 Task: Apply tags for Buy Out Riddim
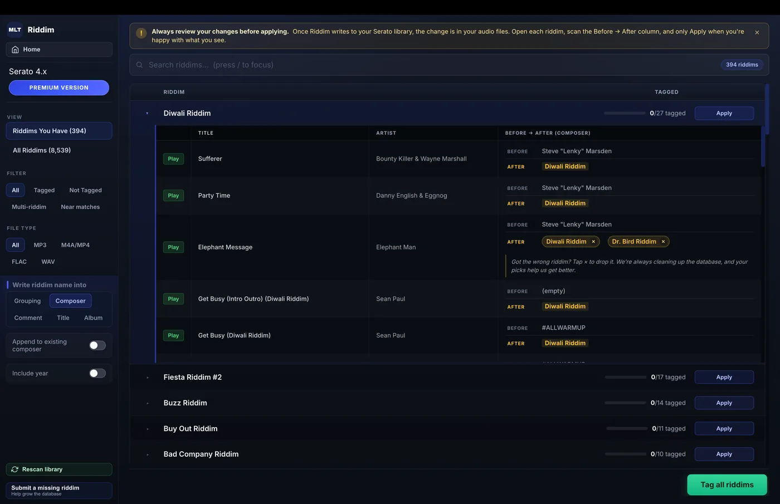(x=724, y=428)
